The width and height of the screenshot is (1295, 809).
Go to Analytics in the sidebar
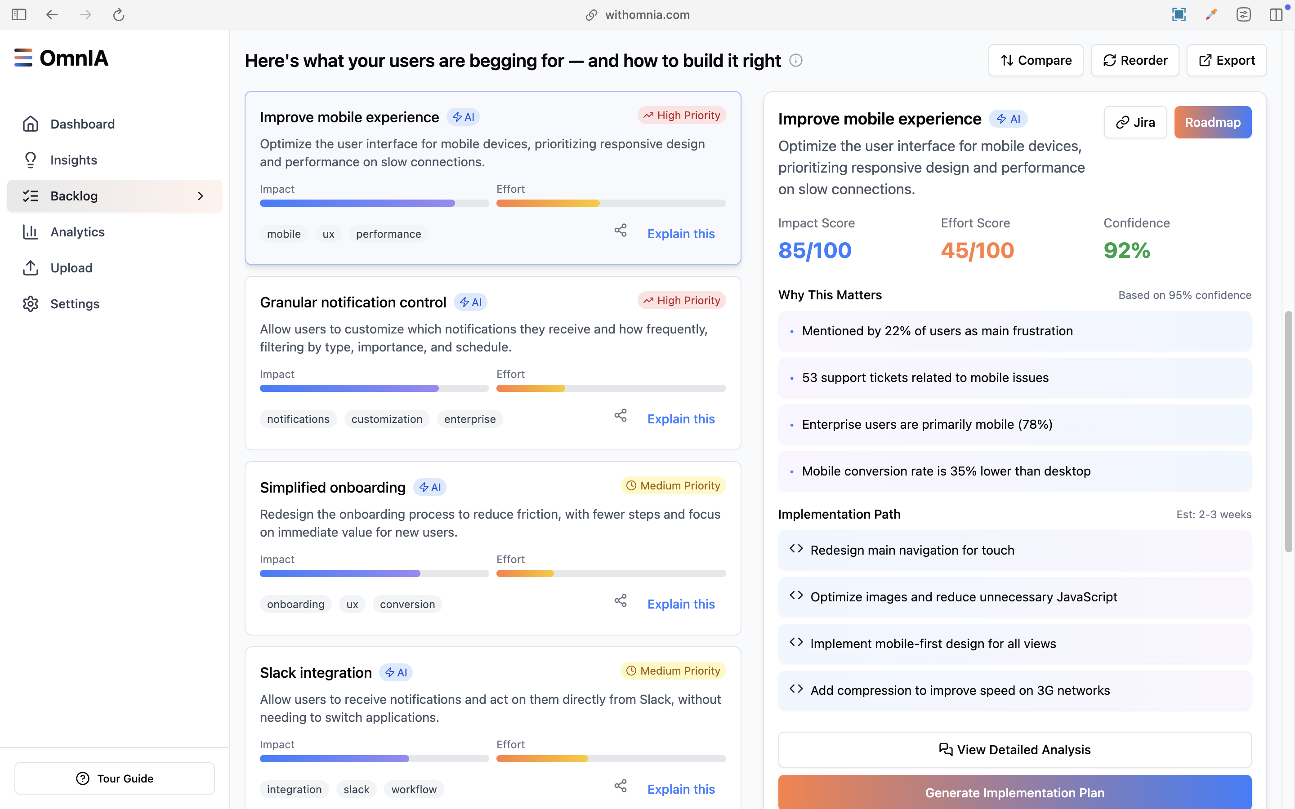(x=78, y=232)
